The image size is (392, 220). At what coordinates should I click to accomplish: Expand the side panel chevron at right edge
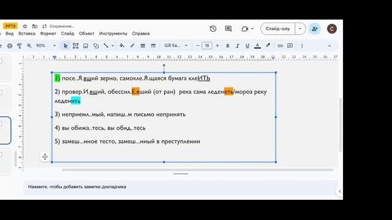(x=339, y=191)
